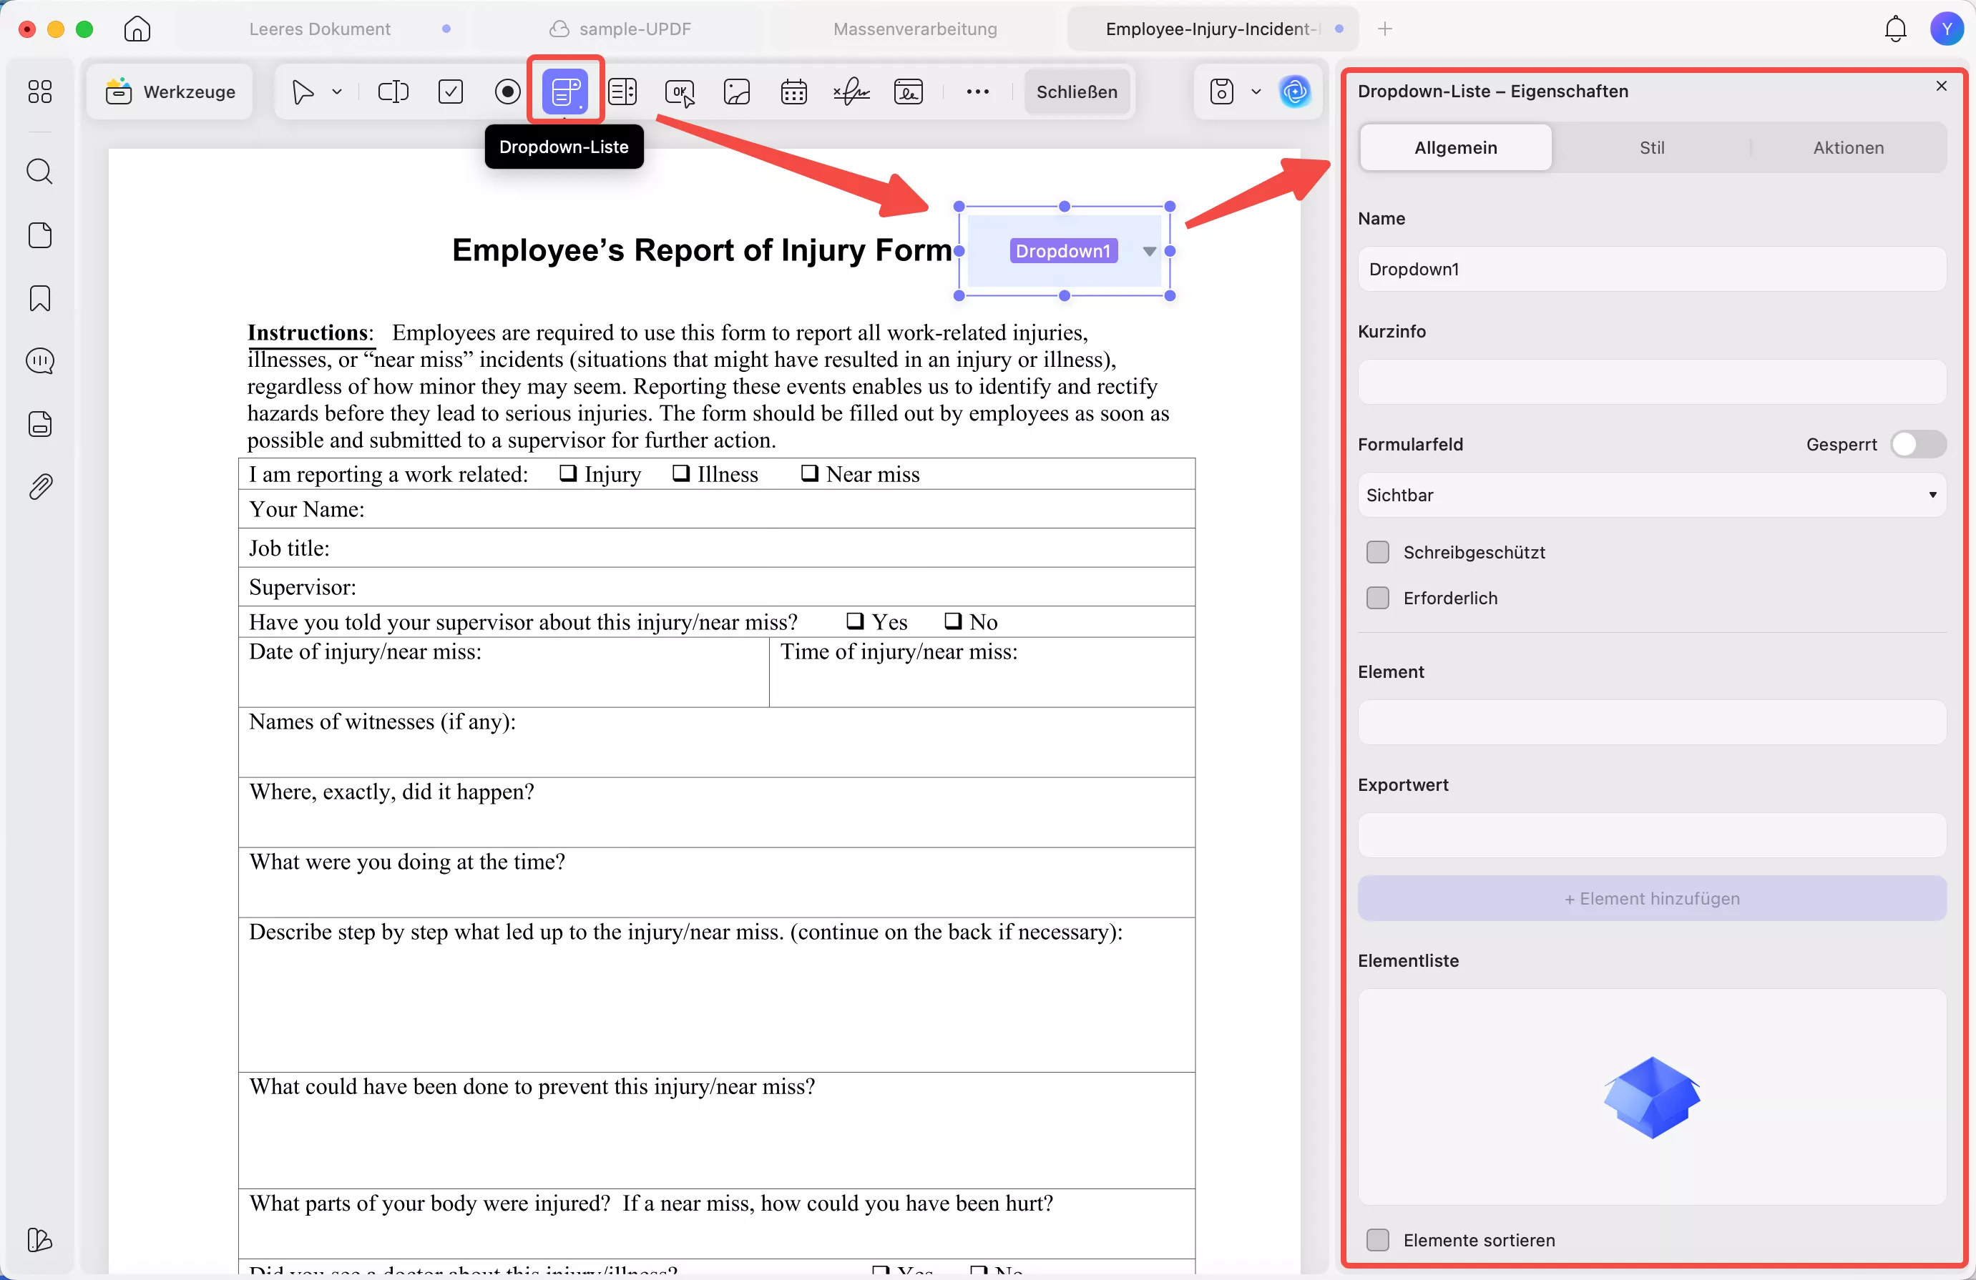Open the Dropdown1 field's arrow on the form
The height and width of the screenshot is (1280, 1976).
pos(1149,251)
